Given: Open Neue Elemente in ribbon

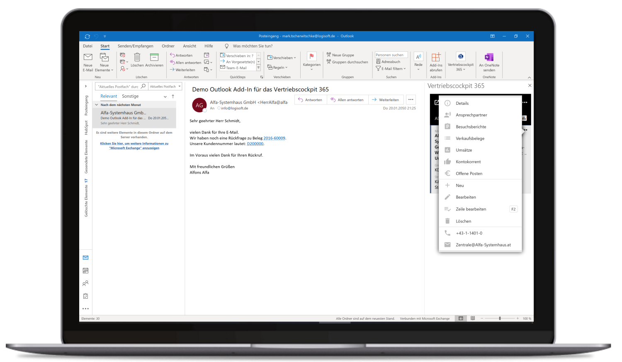Looking at the screenshot, I should coord(104,62).
